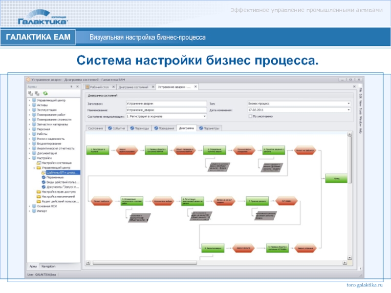Click the folder icon of Аудит действий пользов...
Viewport: 391px width, 293px height.
coord(39,201)
